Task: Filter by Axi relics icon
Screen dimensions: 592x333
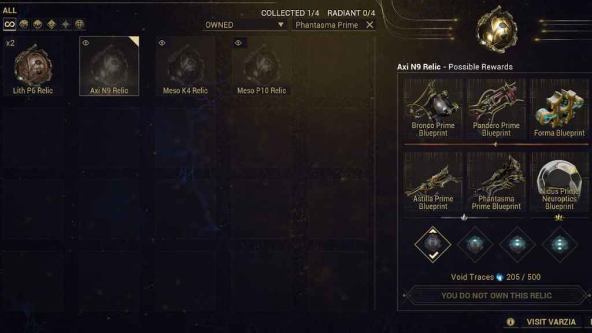Action: tap(65, 24)
